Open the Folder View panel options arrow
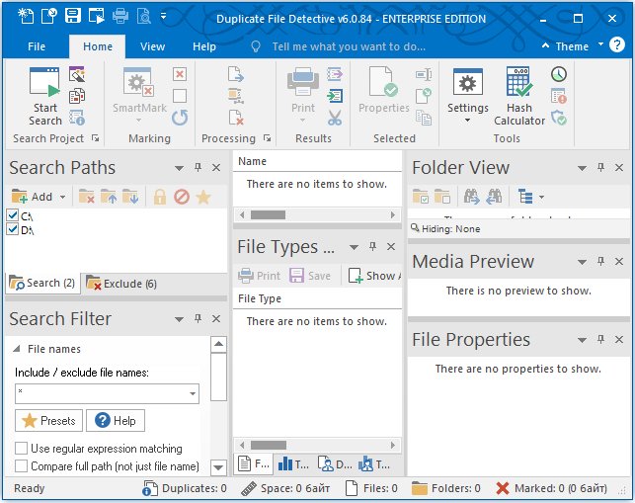The height and width of the screenshot is (503, 635). click(x=582, y=168)
